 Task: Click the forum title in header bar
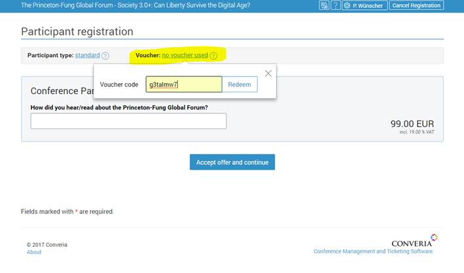pyautogui.click(x=135, y=5)
